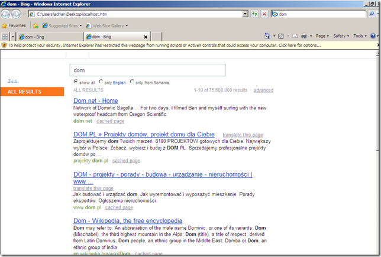
Task: Open the Tools menu
Action: pyautogui.click(x=360, y=36)
